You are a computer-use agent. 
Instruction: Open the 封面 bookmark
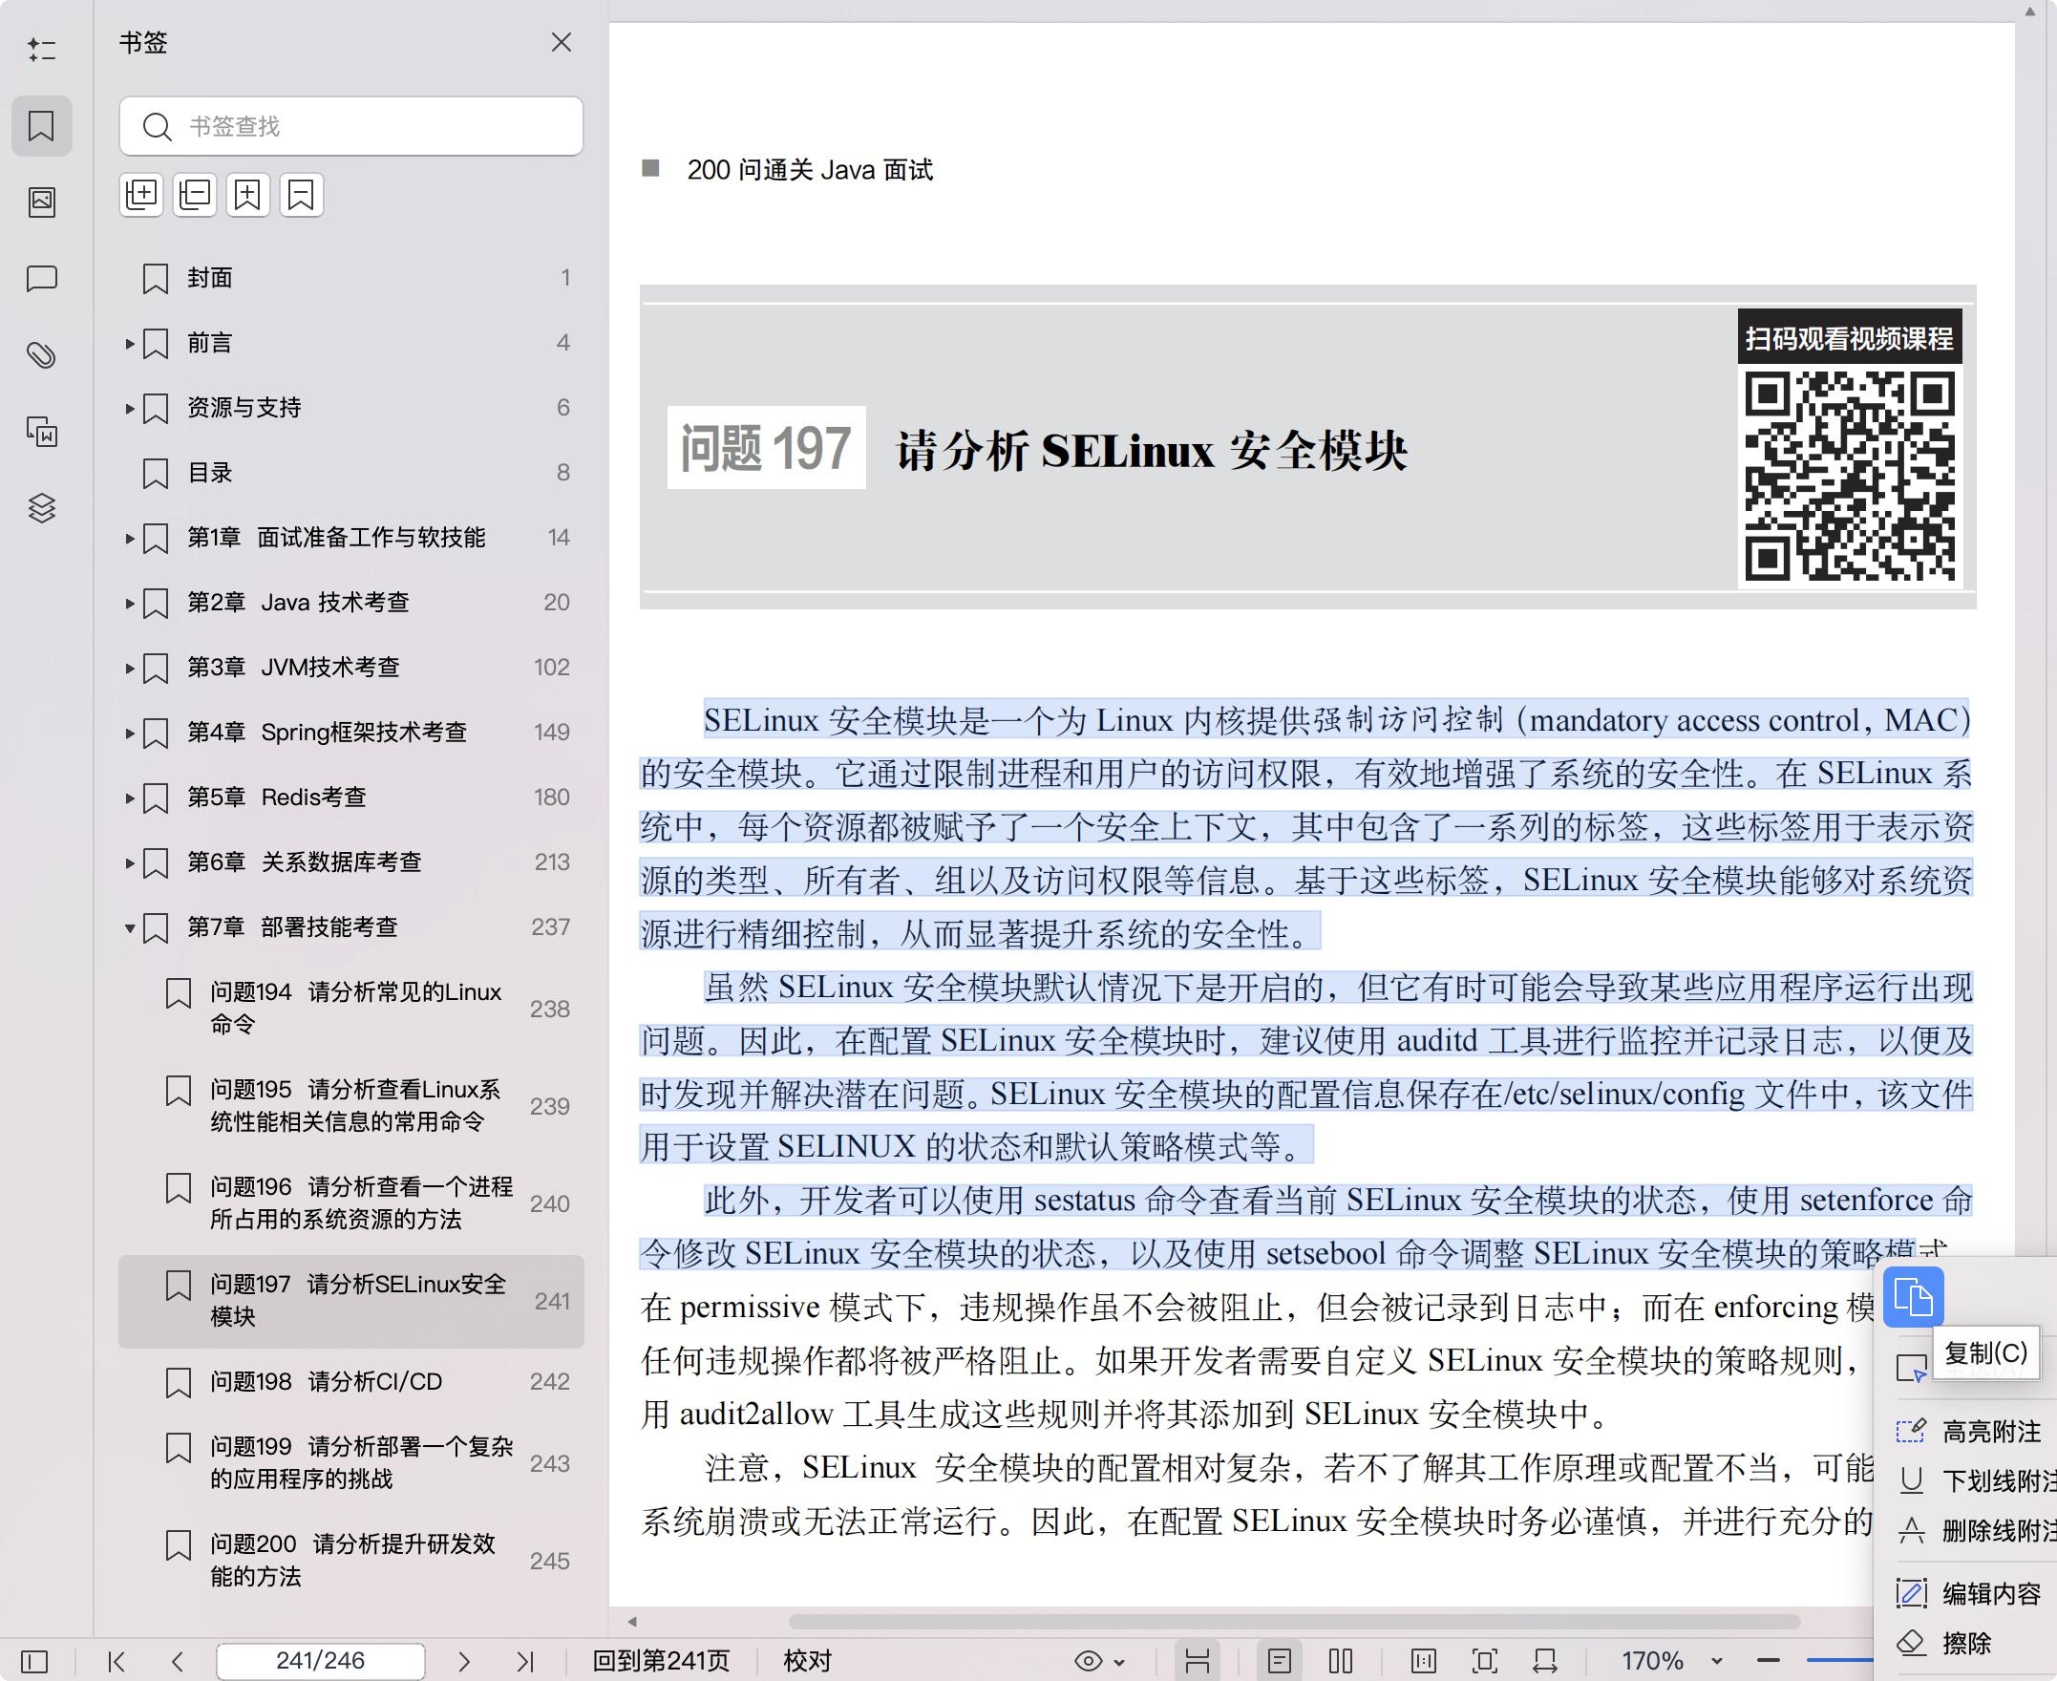(351, 278)
